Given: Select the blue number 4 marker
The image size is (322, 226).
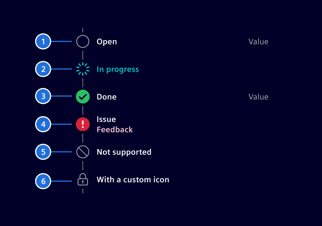Looking at the screenshot, I should coord(43,124).
